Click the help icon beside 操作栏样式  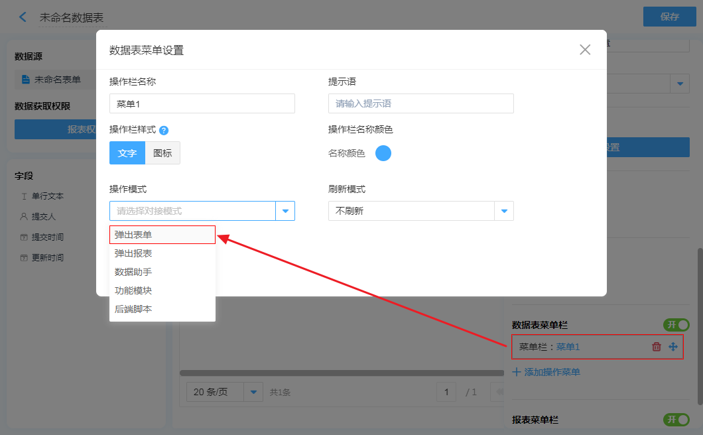[x=164, y=131]
